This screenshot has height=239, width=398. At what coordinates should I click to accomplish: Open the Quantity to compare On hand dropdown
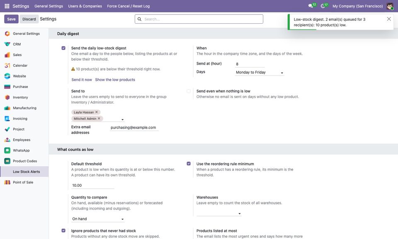pyautogui.click(x=98, y=219)
